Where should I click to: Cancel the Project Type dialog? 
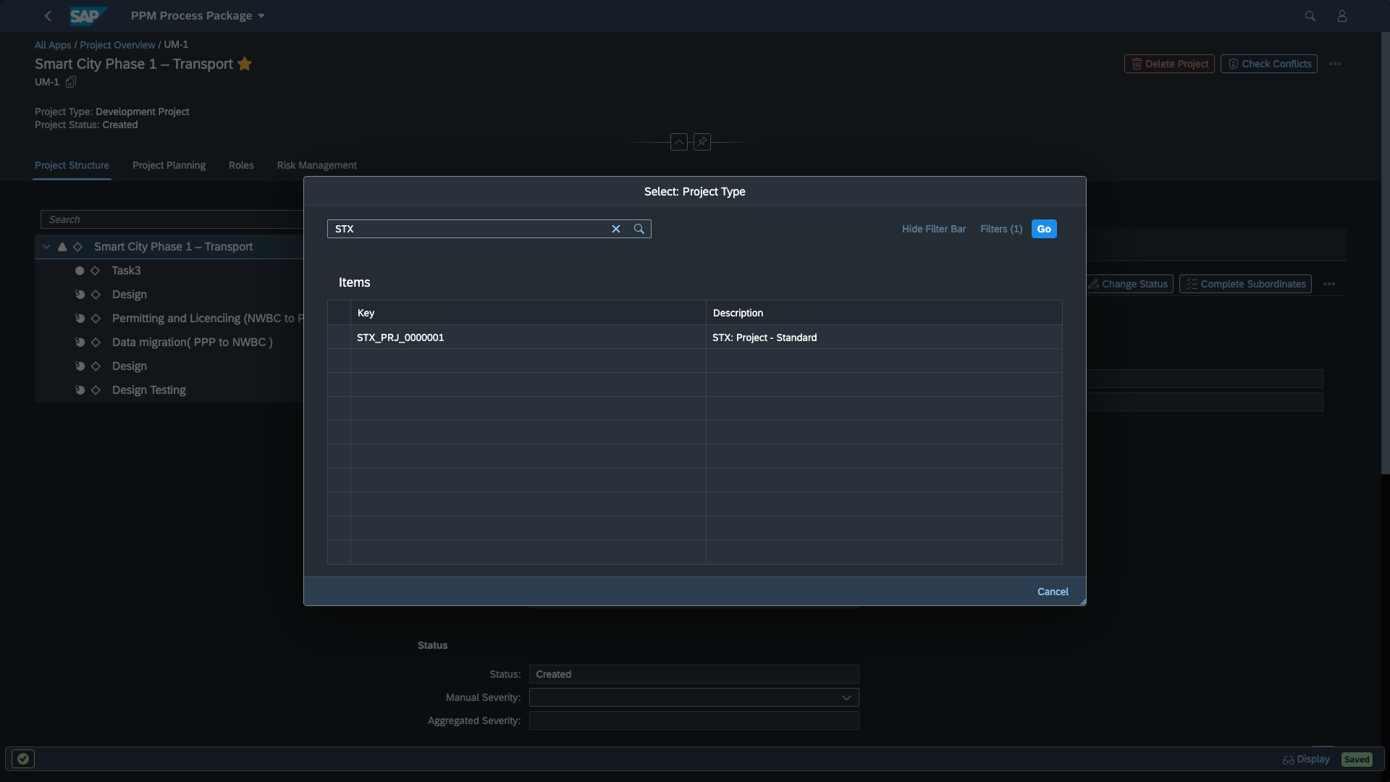[x=1053, y=592]
